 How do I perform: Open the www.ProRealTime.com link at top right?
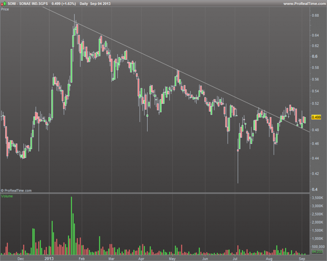[x=305, y=4]
